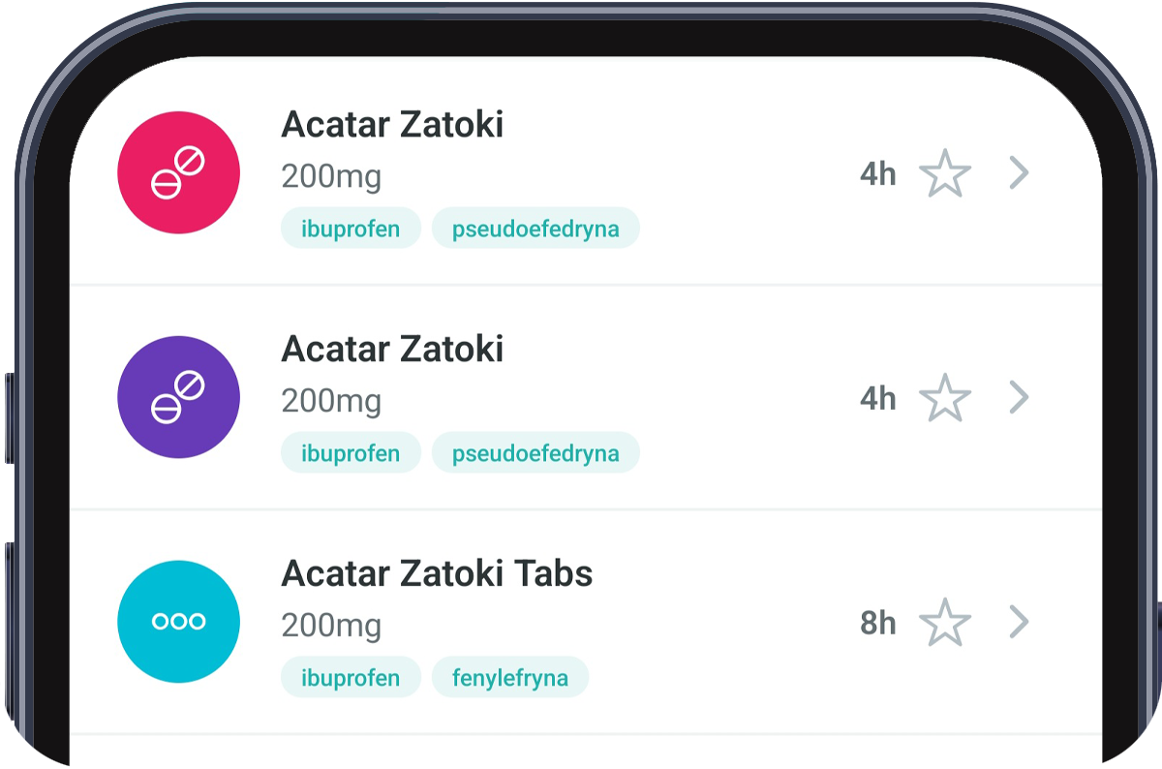Viewport: 1162px width, 769px height.
Task: Tap pseudoefedryna tag on purple Acatar Zatoki
Action: [535, 453]
